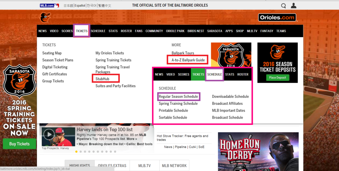
Task: Open the user account profile icon
Action: [294, 5]
